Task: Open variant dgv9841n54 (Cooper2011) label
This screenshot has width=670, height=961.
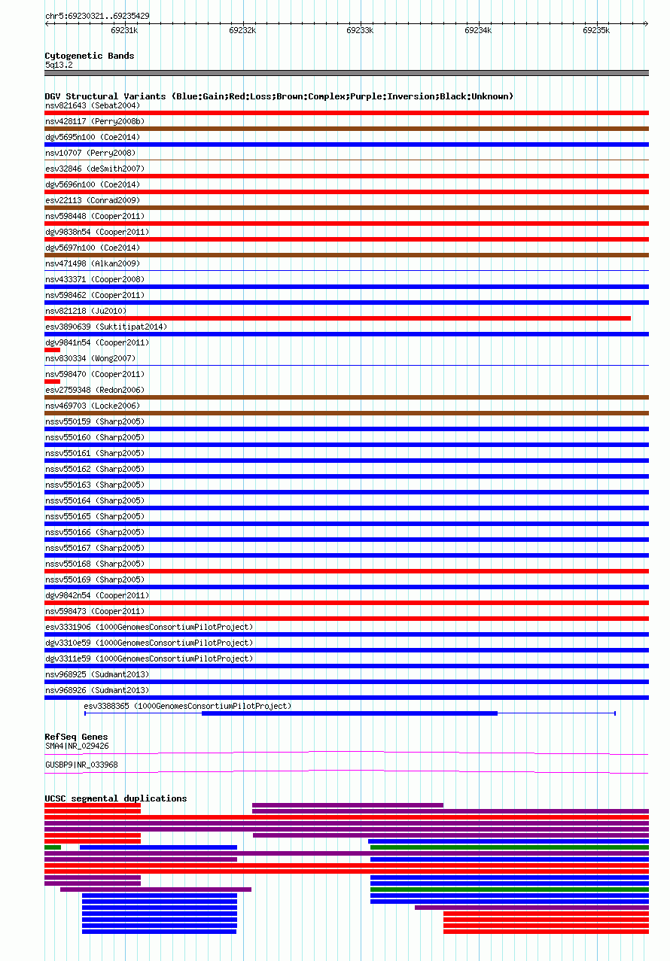Action: point(97,342)
